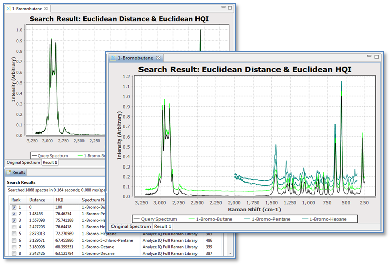Click HQI value 72.270569
Image resolution: width=391 pixels, height=266 pixels.
coord(64,234)
